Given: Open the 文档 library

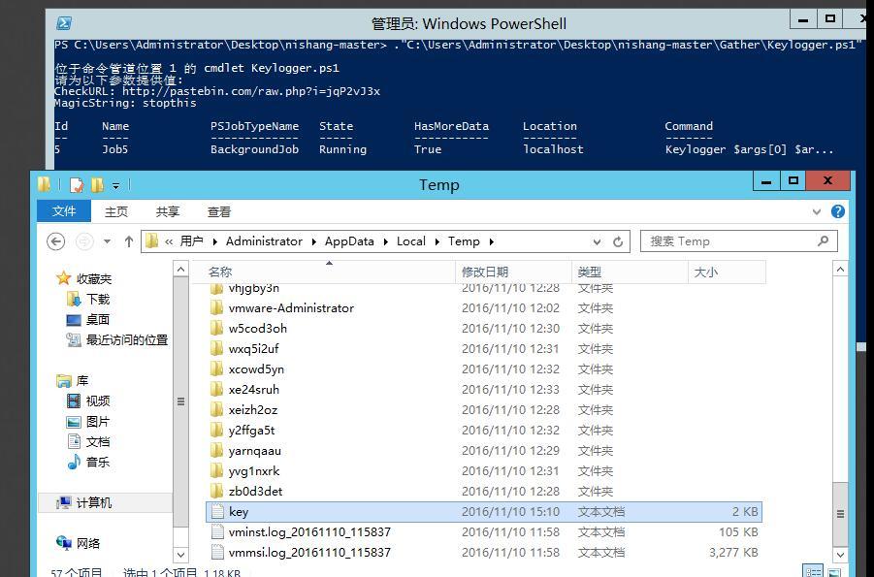Looking at the screenshot, I should (98, 441).
